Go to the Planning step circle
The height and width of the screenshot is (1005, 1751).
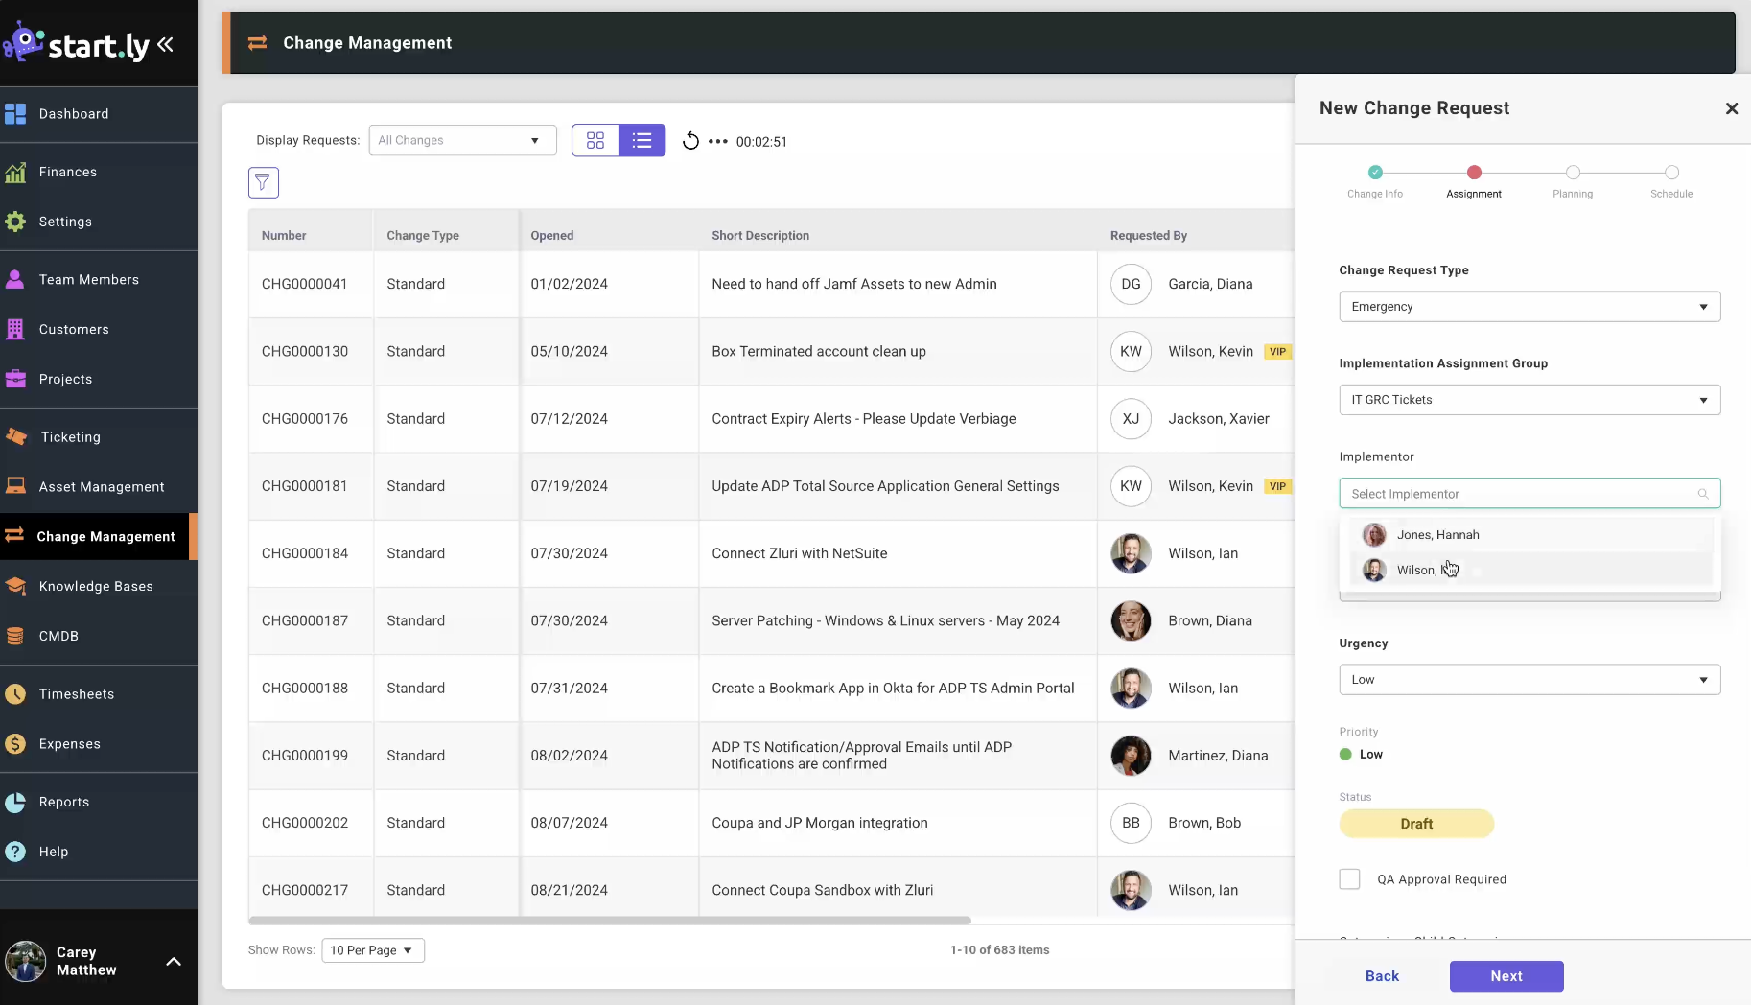coord(1573,173)
